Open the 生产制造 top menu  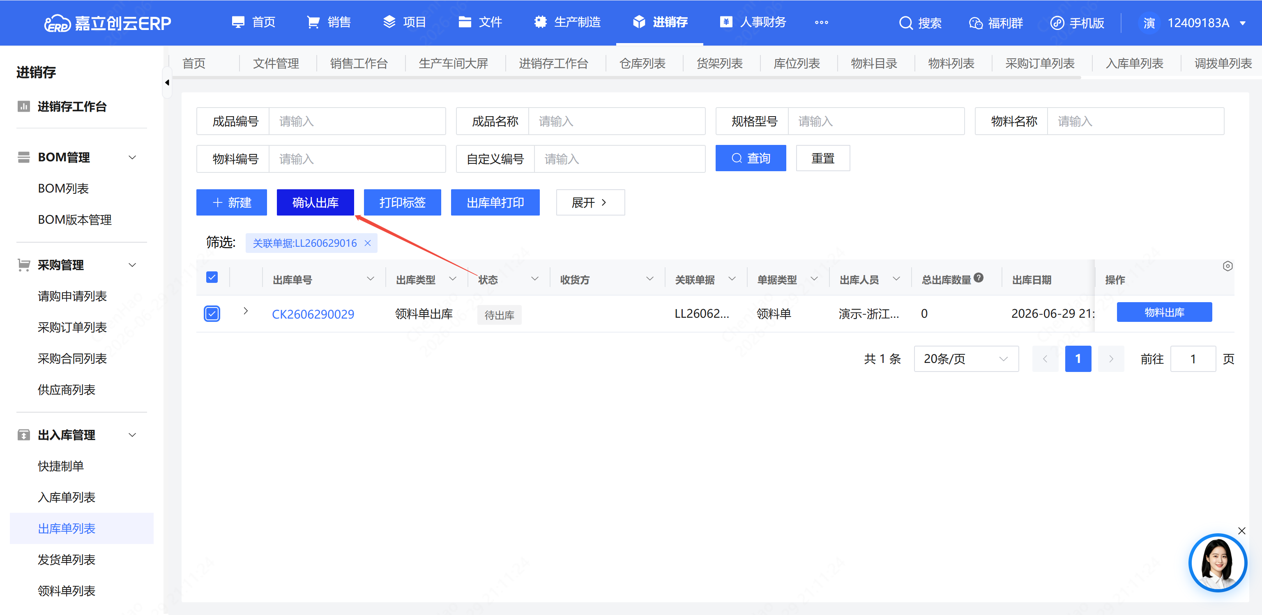567,23
